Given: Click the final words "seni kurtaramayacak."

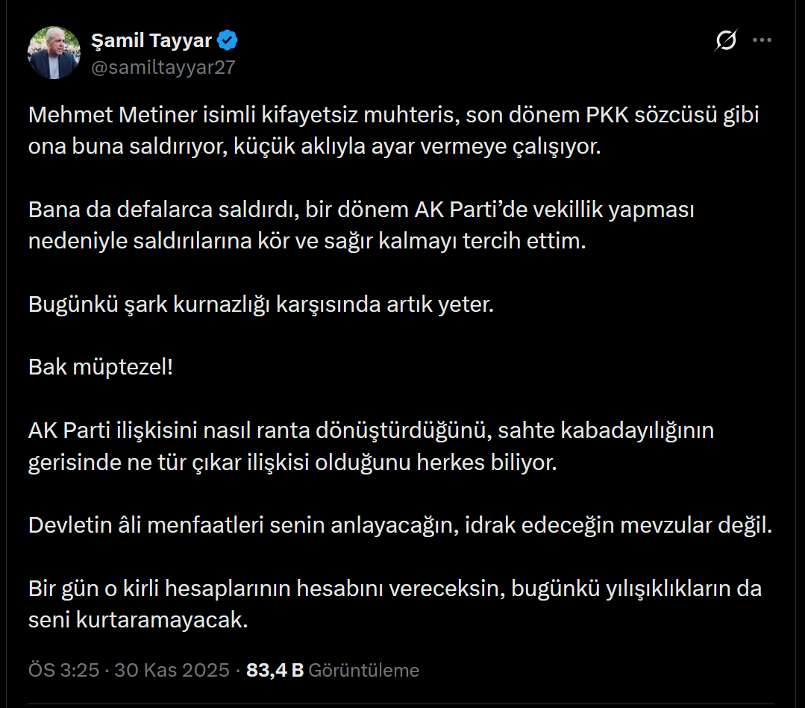Looking at the screenshot, I should coord(138,619).
